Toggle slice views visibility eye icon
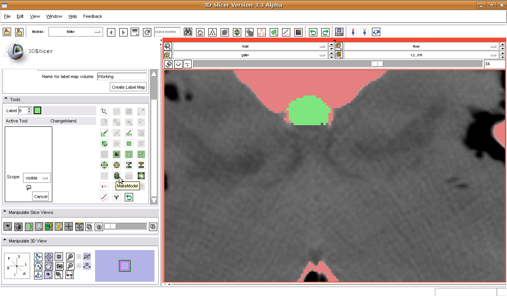The image size is (507, 296). 8,227
